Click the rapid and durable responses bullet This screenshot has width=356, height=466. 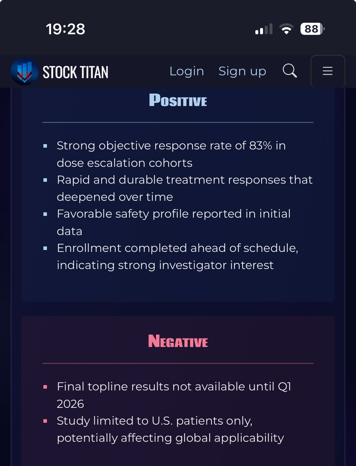click(x=184, y=188)
